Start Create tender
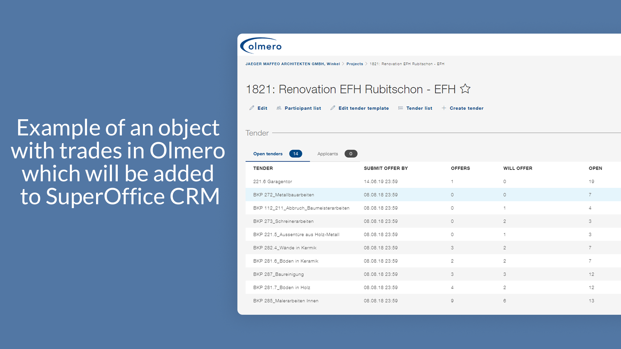The height and width of the screenshot is (349, 621). pos(466,108)
